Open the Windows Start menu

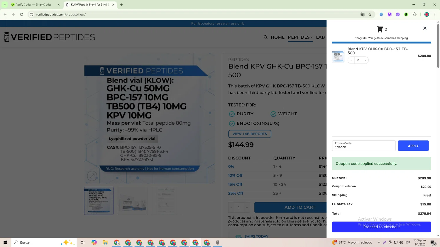(5, 242)
